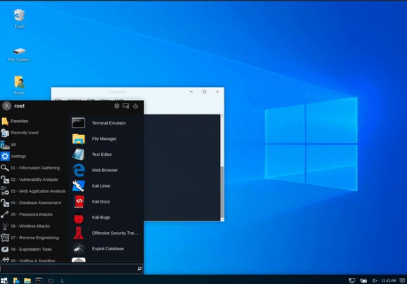The height and width of the screenshot is (284, 407).
Task: Launch Text Editor from menu
Action: [x=105, y=154]
